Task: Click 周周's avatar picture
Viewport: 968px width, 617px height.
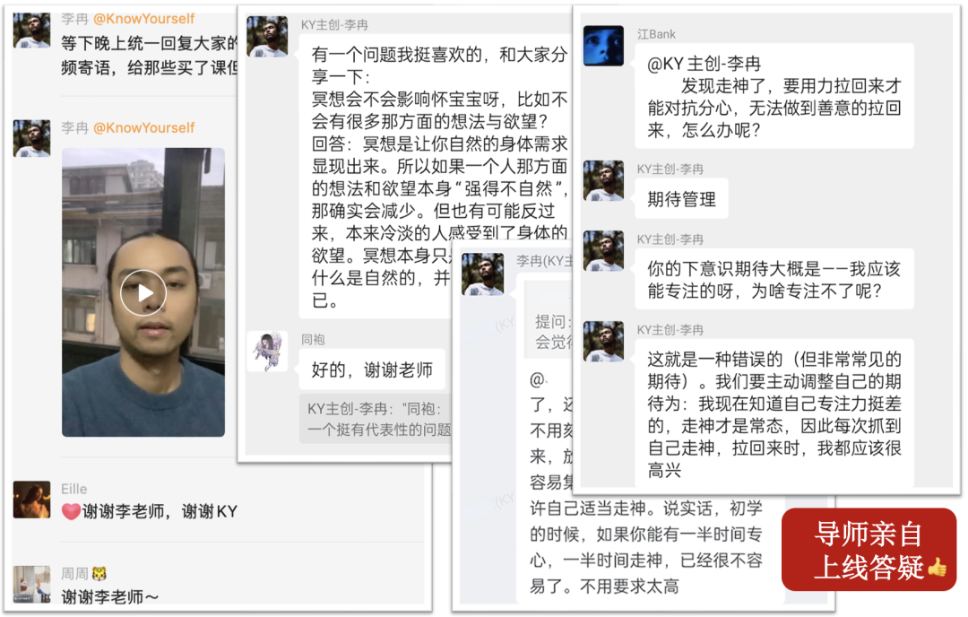Action: (31, 584)
